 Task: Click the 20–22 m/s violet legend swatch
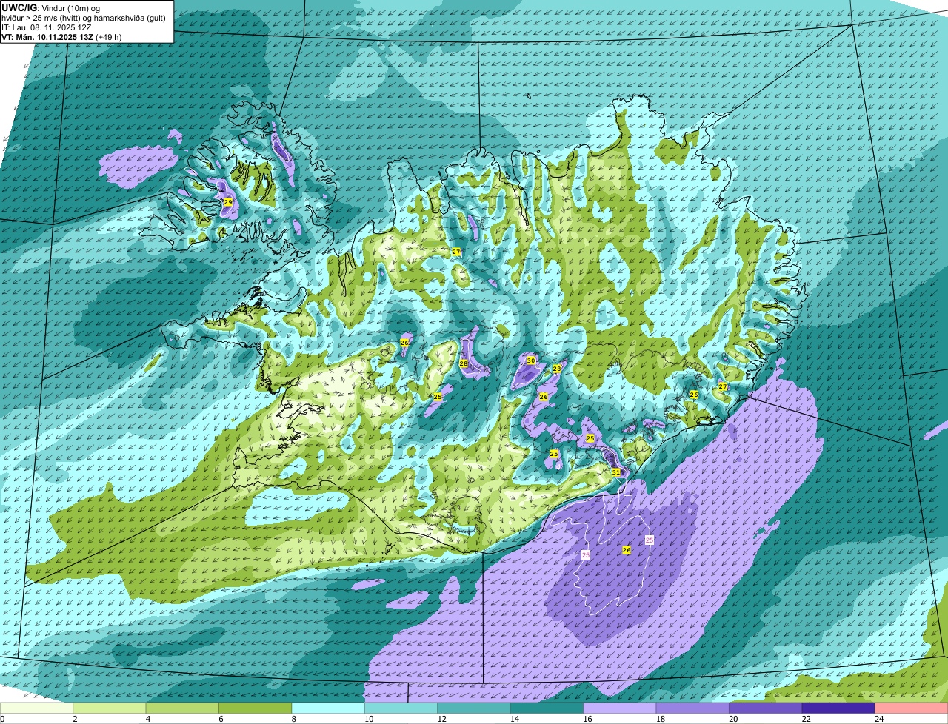point(766,708)
